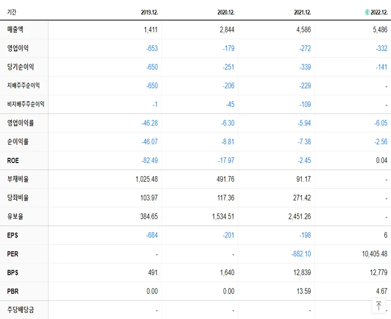The image size is (391, 319).
Task: Click net margin value -8.81
Action: [228, 142]
